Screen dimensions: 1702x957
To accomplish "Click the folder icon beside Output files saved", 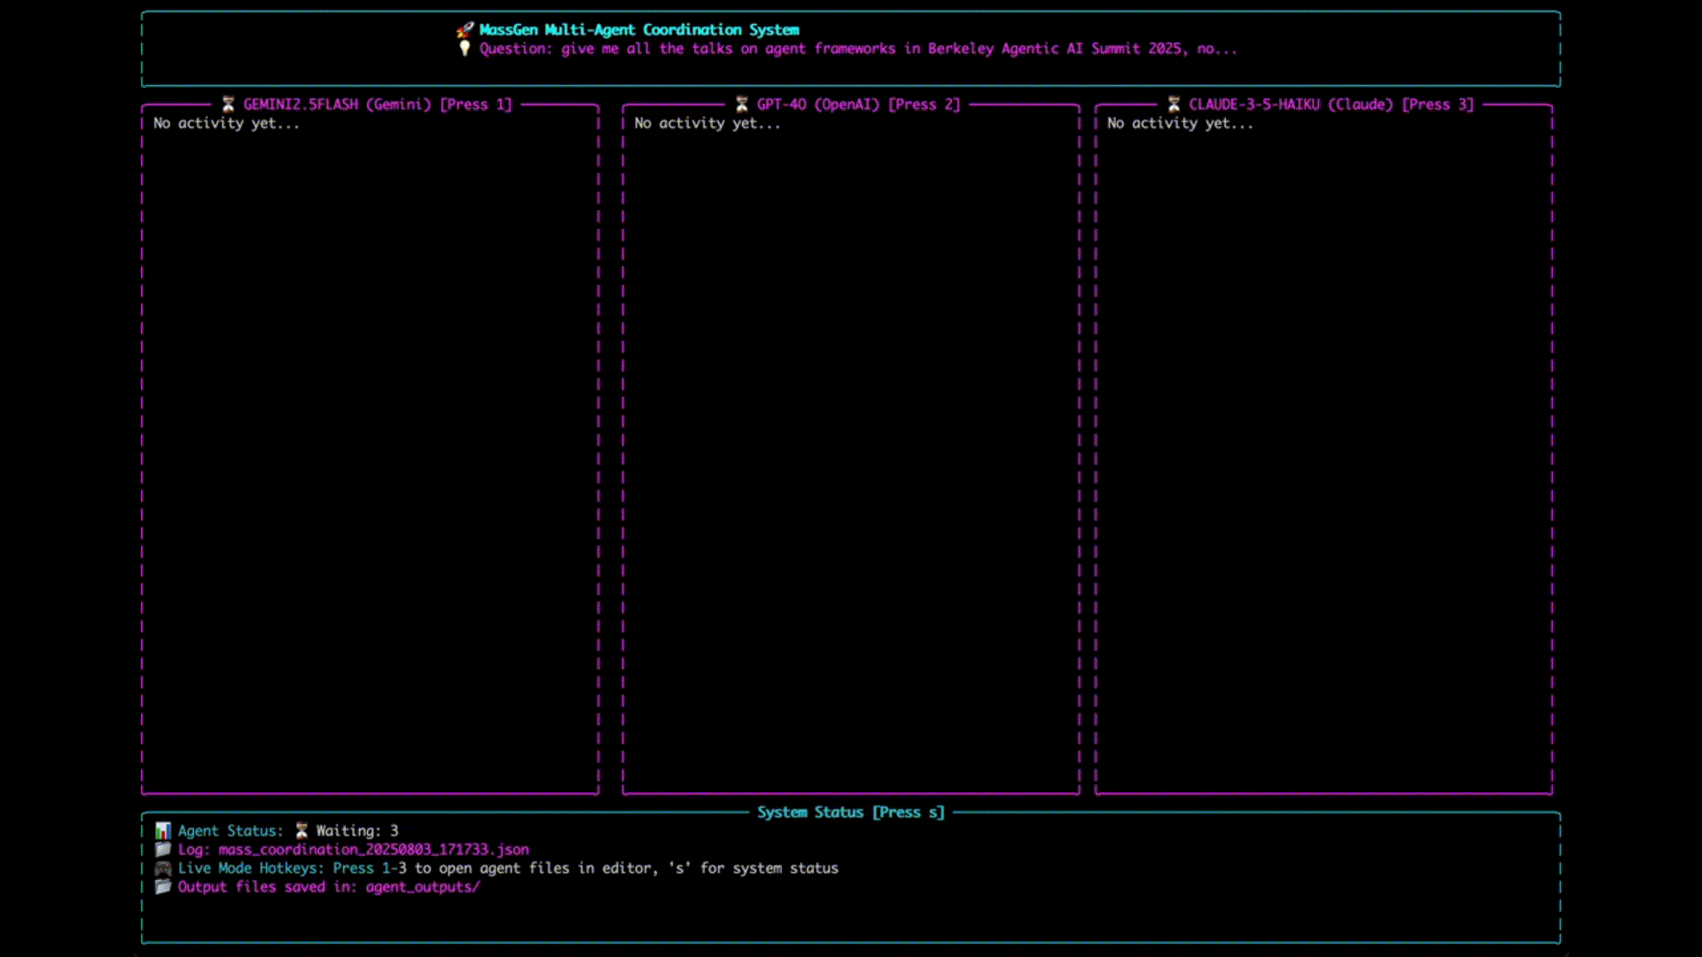I will (163, 887).
